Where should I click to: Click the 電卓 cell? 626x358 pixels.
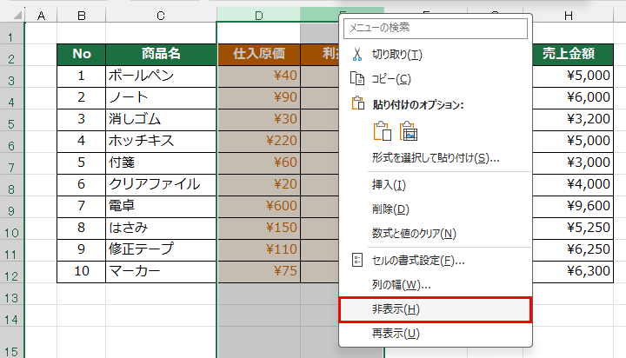[161, 206]
